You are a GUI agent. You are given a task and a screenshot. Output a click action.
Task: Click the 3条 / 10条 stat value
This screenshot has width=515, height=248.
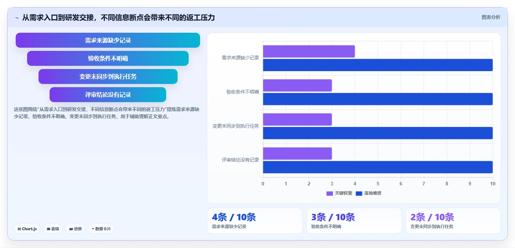point(333,217)
